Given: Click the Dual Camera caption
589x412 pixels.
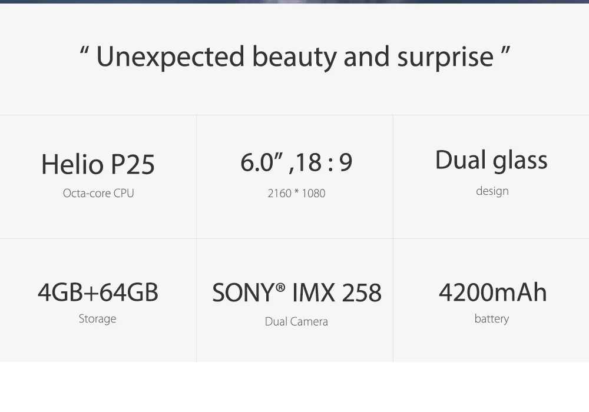Looking at the screenshot, I should coord(296,321).
